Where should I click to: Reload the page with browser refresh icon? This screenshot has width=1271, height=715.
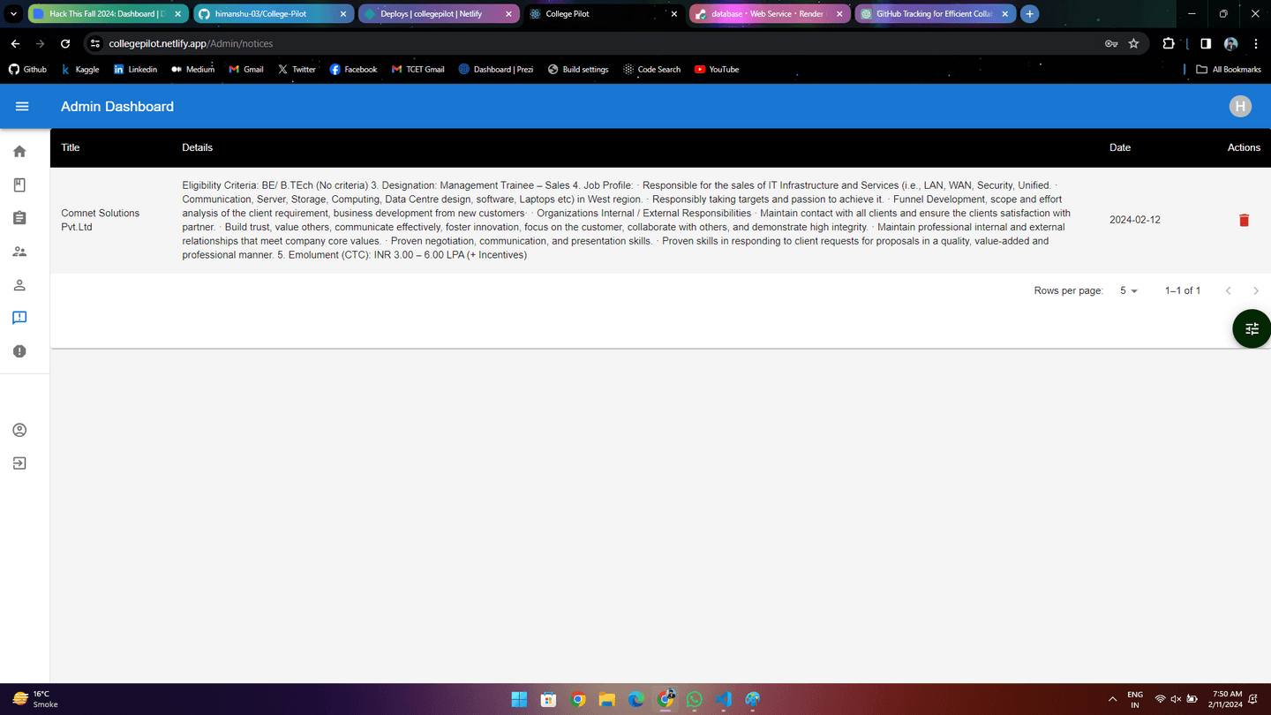65,43
